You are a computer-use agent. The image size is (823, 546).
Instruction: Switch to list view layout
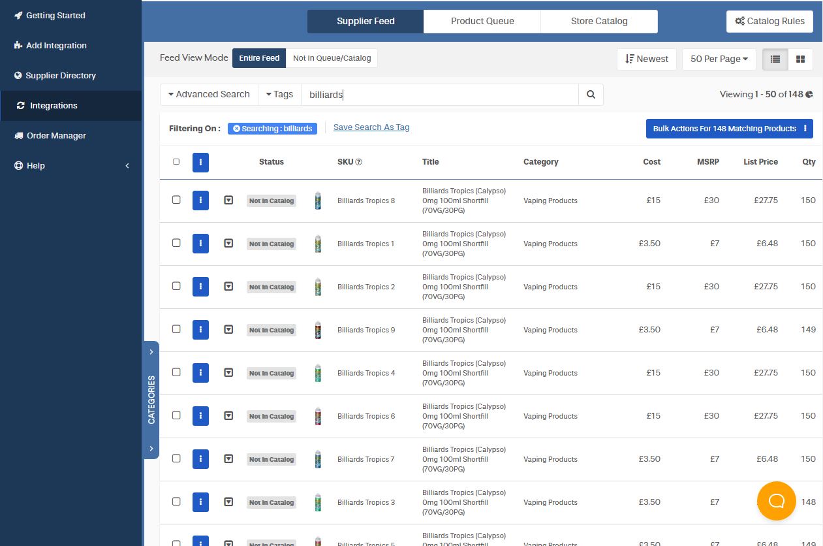pos(775,59)
